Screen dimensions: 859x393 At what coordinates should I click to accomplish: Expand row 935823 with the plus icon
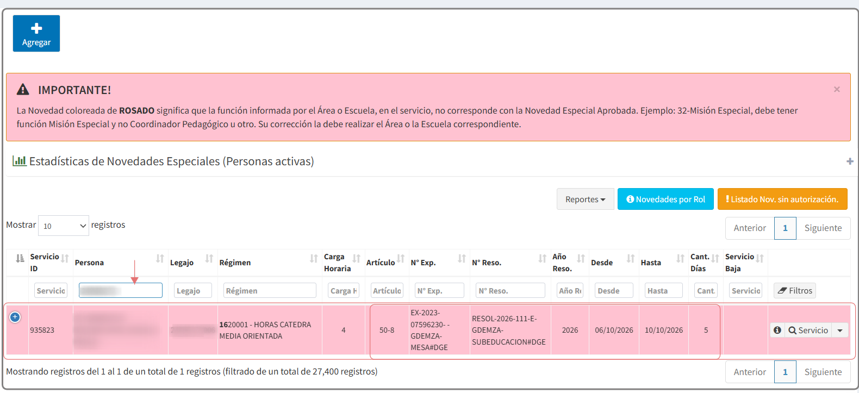pos(15,317)
